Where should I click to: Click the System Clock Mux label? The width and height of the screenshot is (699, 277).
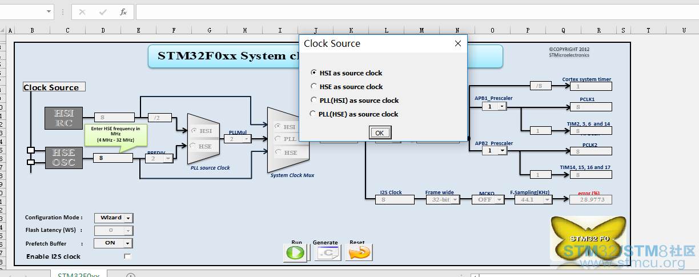tap(292, 175)
